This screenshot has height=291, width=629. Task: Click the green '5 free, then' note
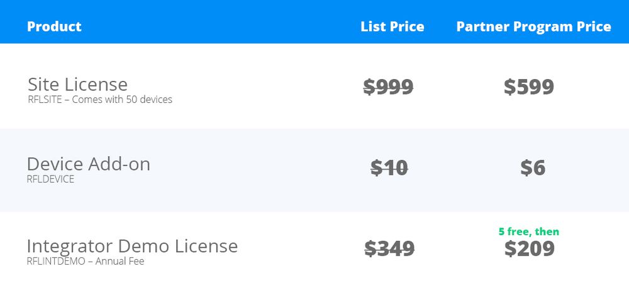528,231
